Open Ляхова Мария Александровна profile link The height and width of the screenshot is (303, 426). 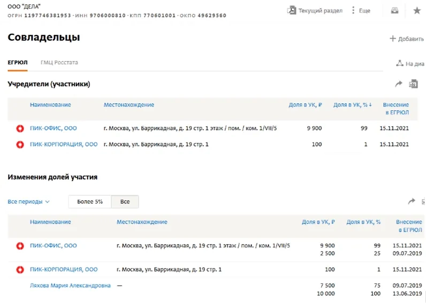tap(70, 286)
